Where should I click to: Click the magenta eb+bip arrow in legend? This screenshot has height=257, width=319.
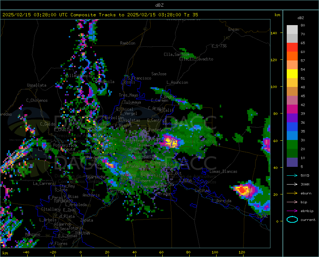click(x=292, y=211)
